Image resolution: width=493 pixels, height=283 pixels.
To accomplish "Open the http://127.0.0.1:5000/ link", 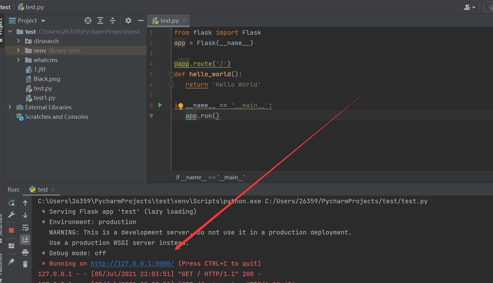I will pyautogui.click(x=132, y=263).
